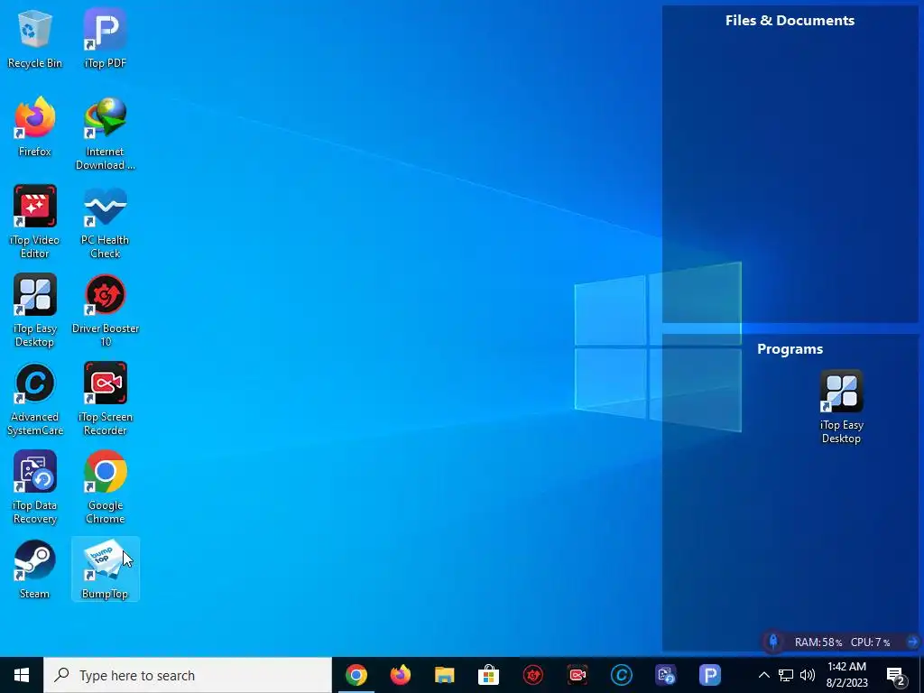Click the blue arrow next to CPU usage
924x693 pixels.
912,642
